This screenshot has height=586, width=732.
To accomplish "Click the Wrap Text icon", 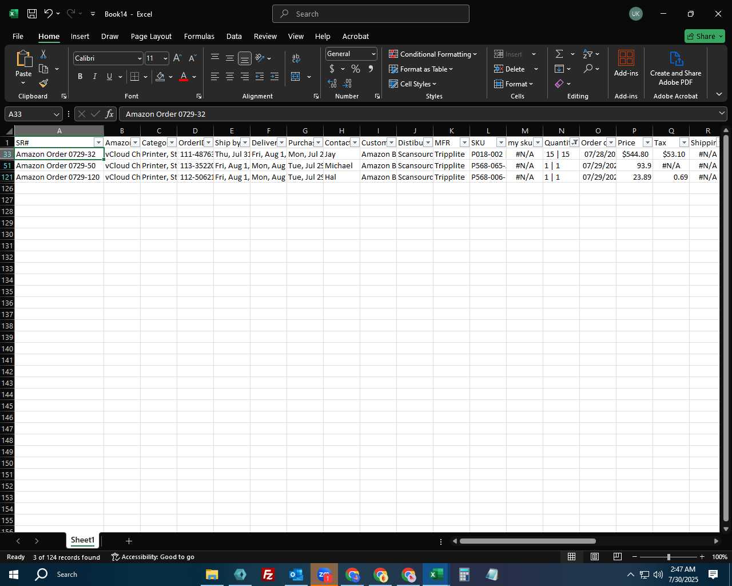I will point(296,58).
